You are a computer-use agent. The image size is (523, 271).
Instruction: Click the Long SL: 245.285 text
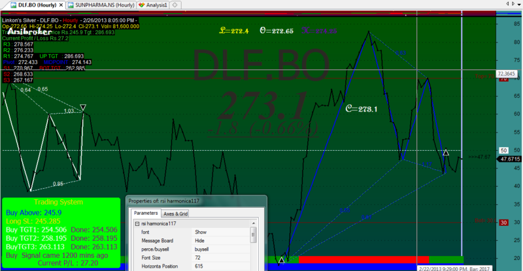coord(33,221)
